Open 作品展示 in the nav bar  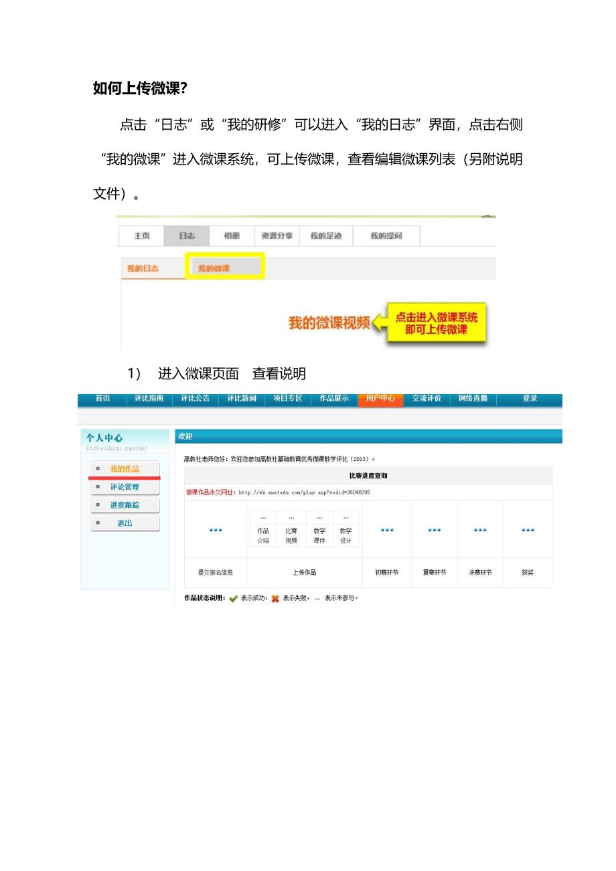point(333,399)
